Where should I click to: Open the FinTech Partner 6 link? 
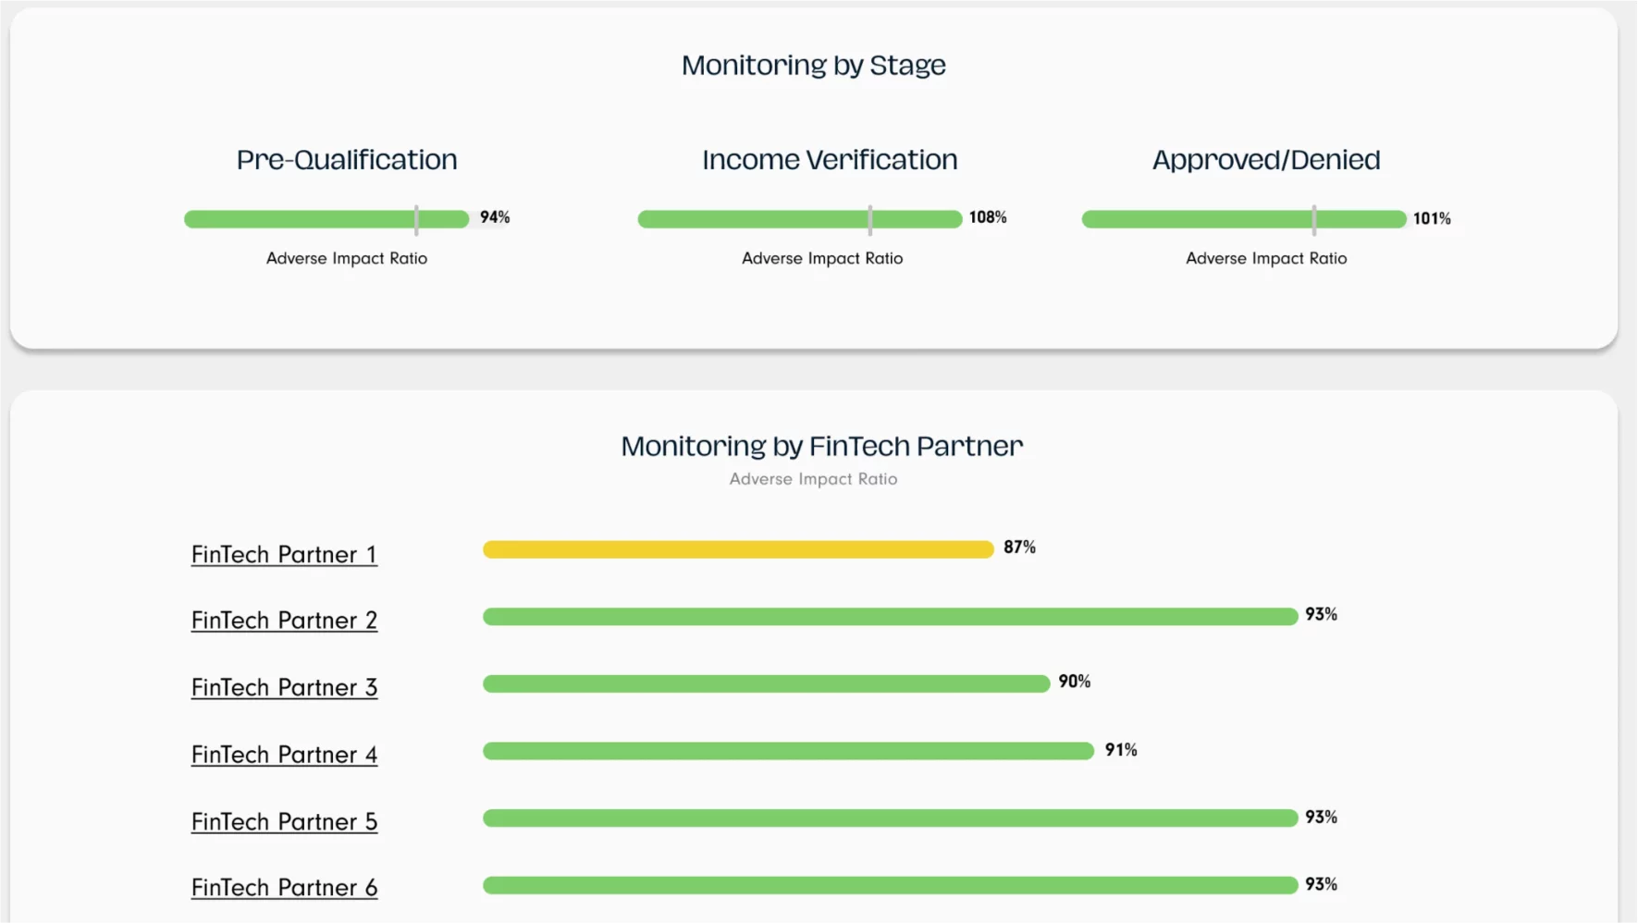point(284,887)
